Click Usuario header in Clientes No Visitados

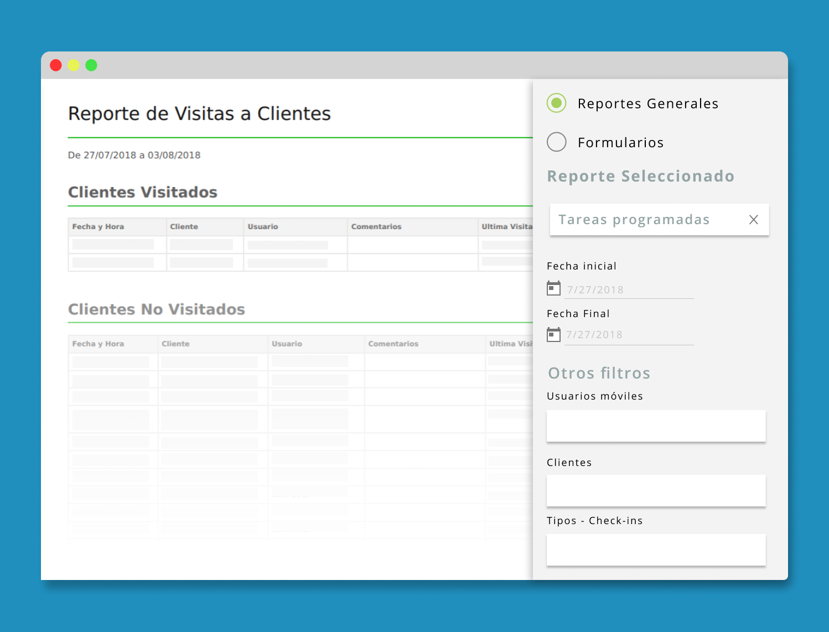(x=287, y=344)
